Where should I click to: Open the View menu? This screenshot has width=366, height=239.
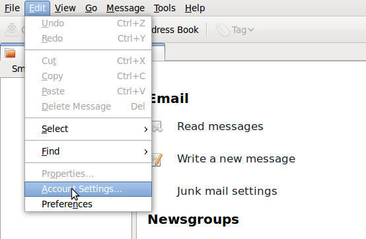[65, 8]
